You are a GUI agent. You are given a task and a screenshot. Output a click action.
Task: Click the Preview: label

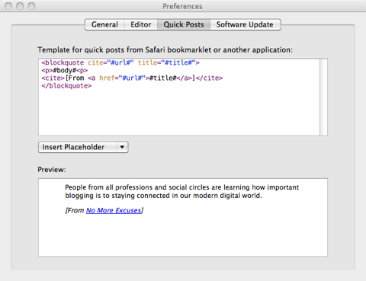click(x=52, y=170)
